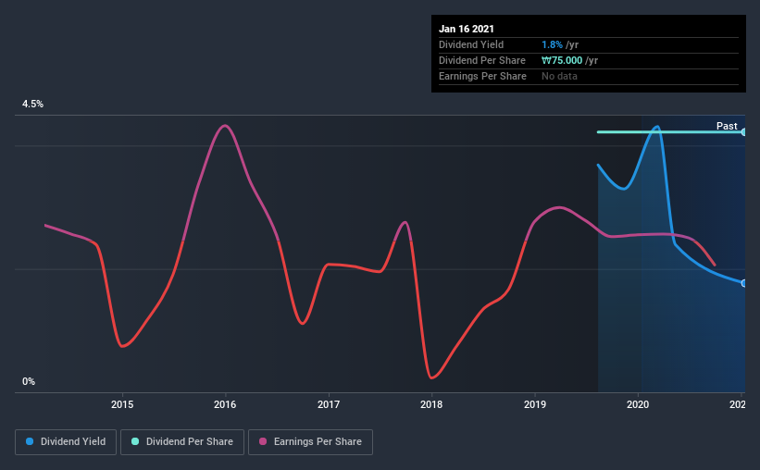Click the pink Earnings Per Share legend dot
The width and height of the screenshot is (760, 470).
pos(263,441)
